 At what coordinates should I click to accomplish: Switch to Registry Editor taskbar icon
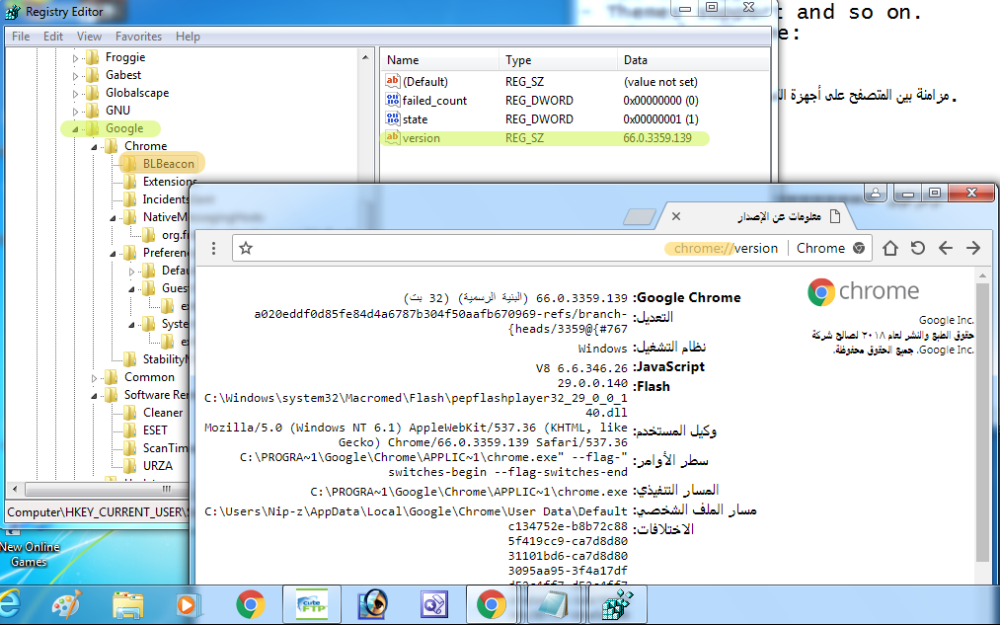(x=617, y=604)
